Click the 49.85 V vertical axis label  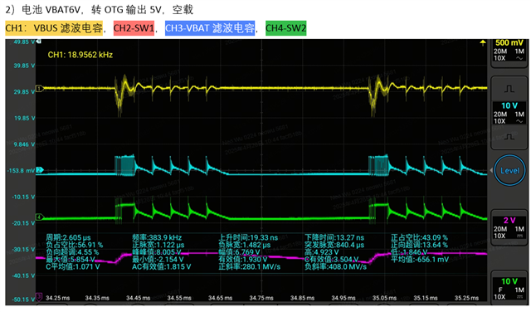click(24, 41)
